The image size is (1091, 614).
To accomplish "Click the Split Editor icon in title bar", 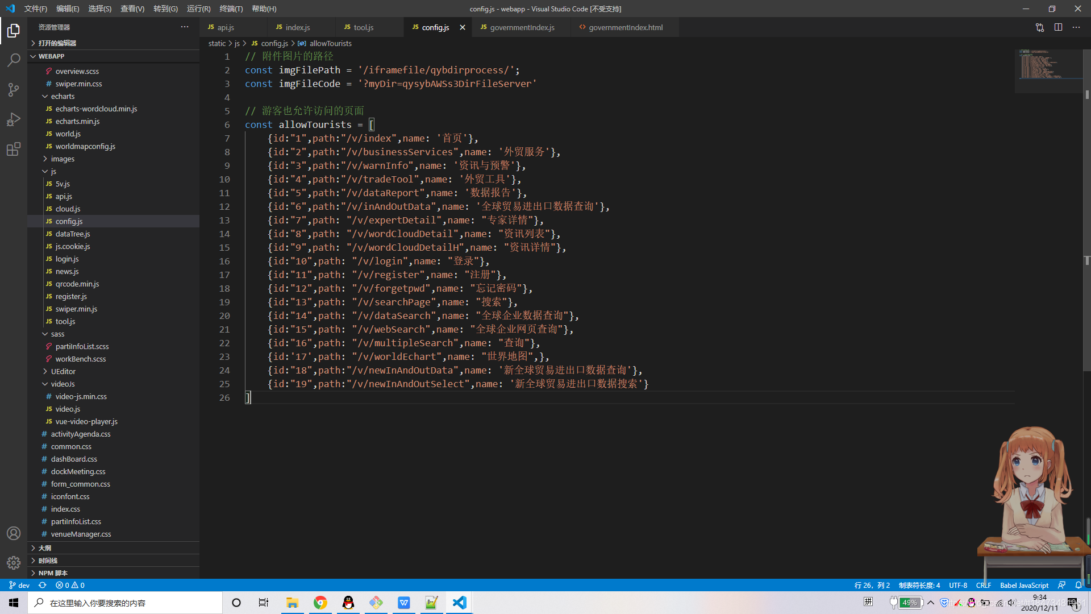I will point(1059,27).
